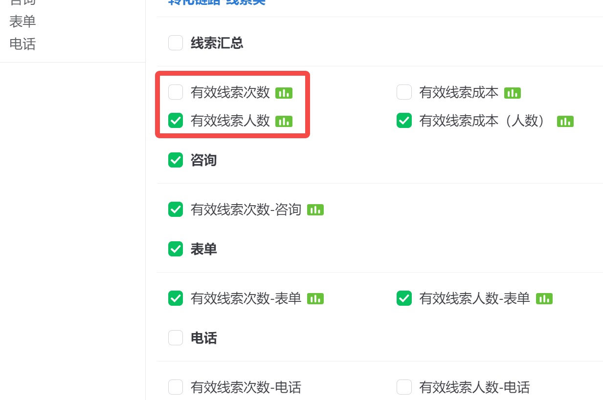Enable the 电话 section checkbox

click(176, 338)
